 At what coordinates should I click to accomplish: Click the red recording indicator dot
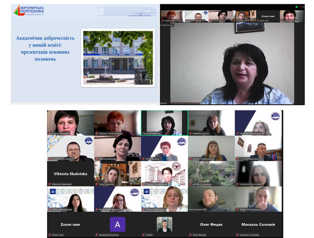pos(301,7)
